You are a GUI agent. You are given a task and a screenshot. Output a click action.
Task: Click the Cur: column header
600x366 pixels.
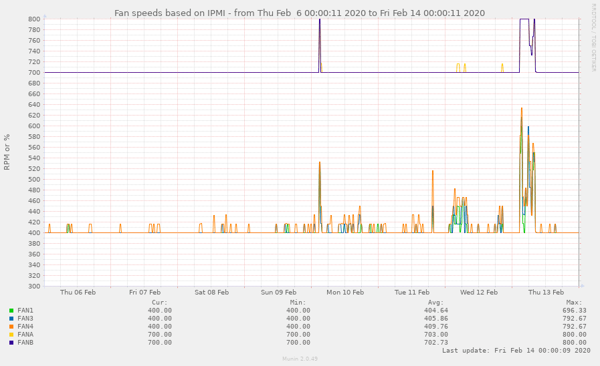tap(160, 303)
